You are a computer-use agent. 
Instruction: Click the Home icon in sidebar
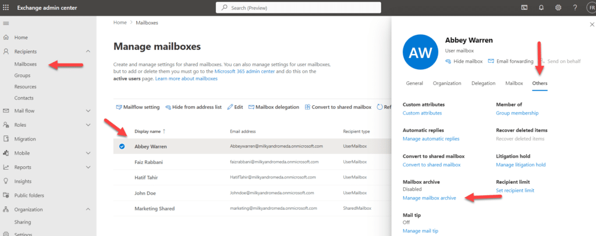(x=6, y=38)
